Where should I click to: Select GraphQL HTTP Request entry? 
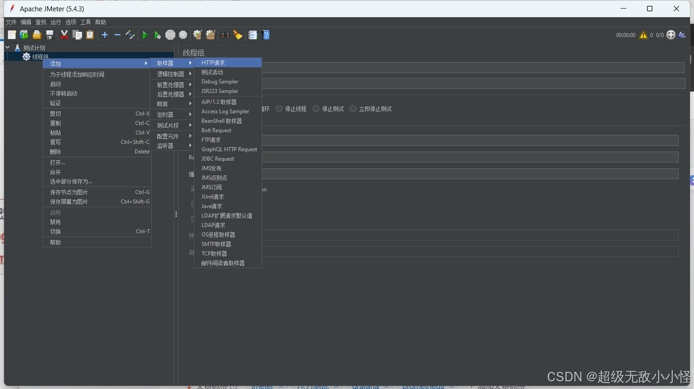228,149
